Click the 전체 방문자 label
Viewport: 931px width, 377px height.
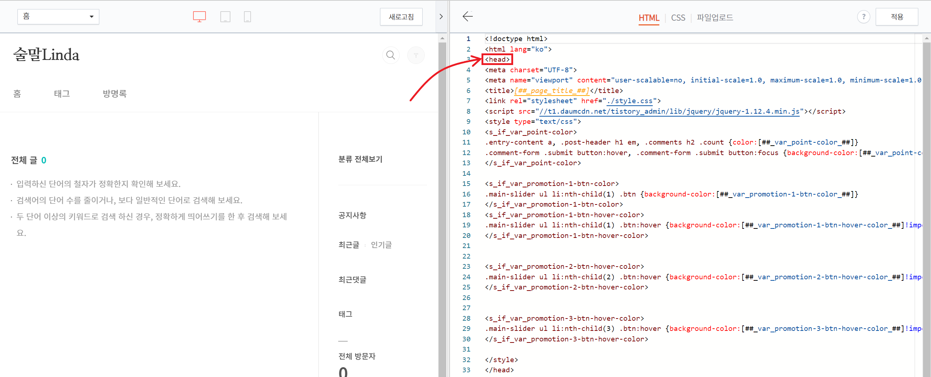tap(357, 356)
